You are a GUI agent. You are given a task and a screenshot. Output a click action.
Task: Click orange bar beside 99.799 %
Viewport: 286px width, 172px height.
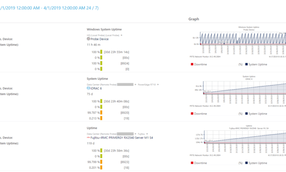click(x=101, y=162)
